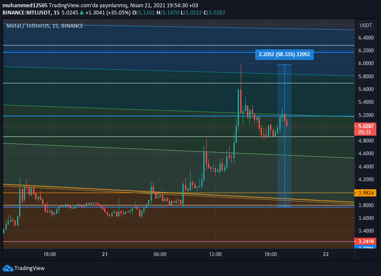
Task: Click the username muhammed12505
Action: 25,5
